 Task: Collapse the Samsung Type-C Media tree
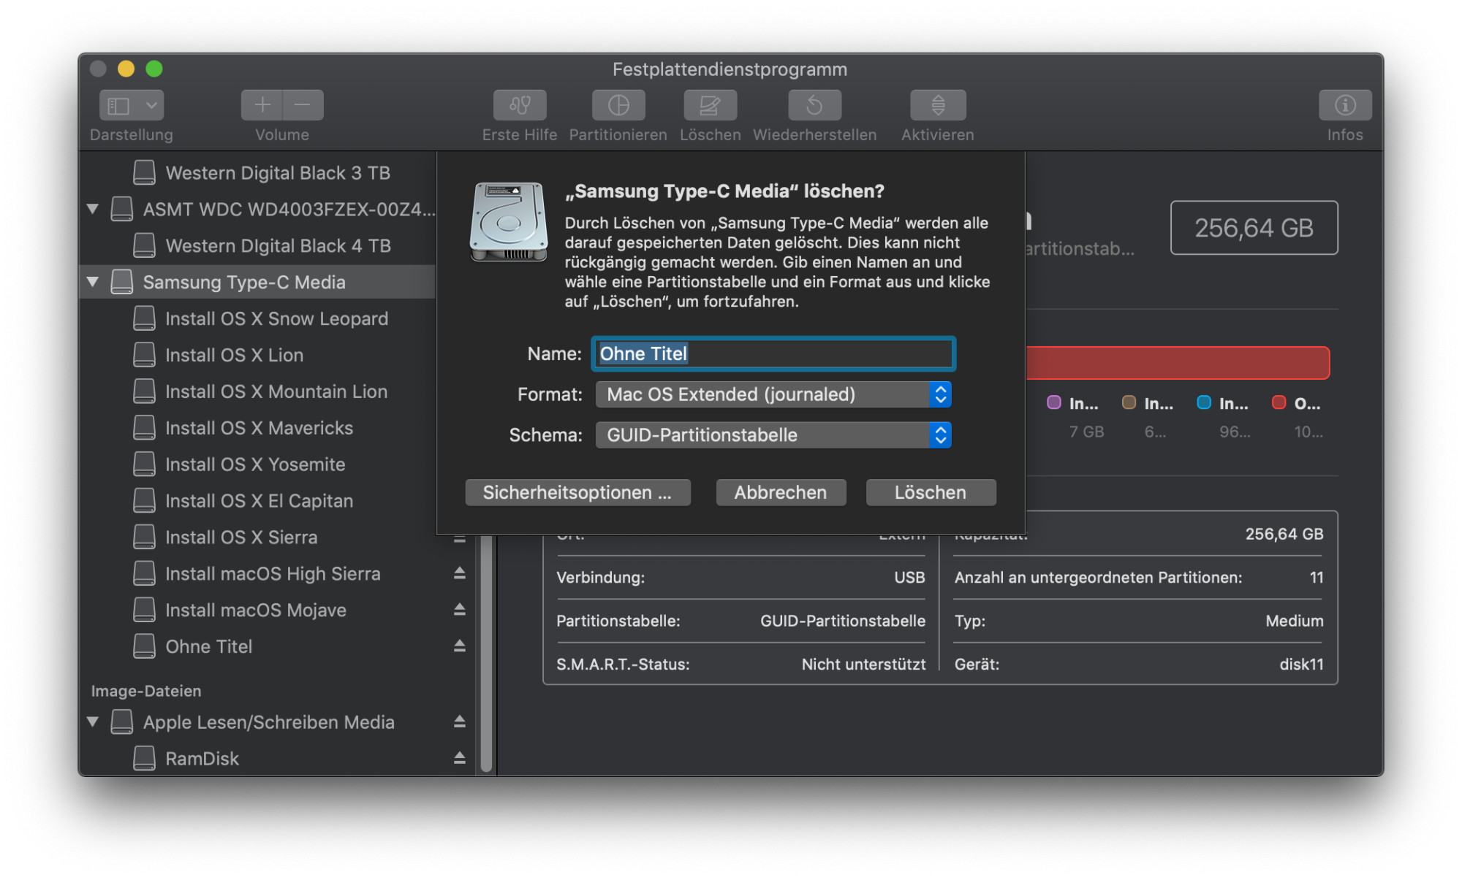93,282
